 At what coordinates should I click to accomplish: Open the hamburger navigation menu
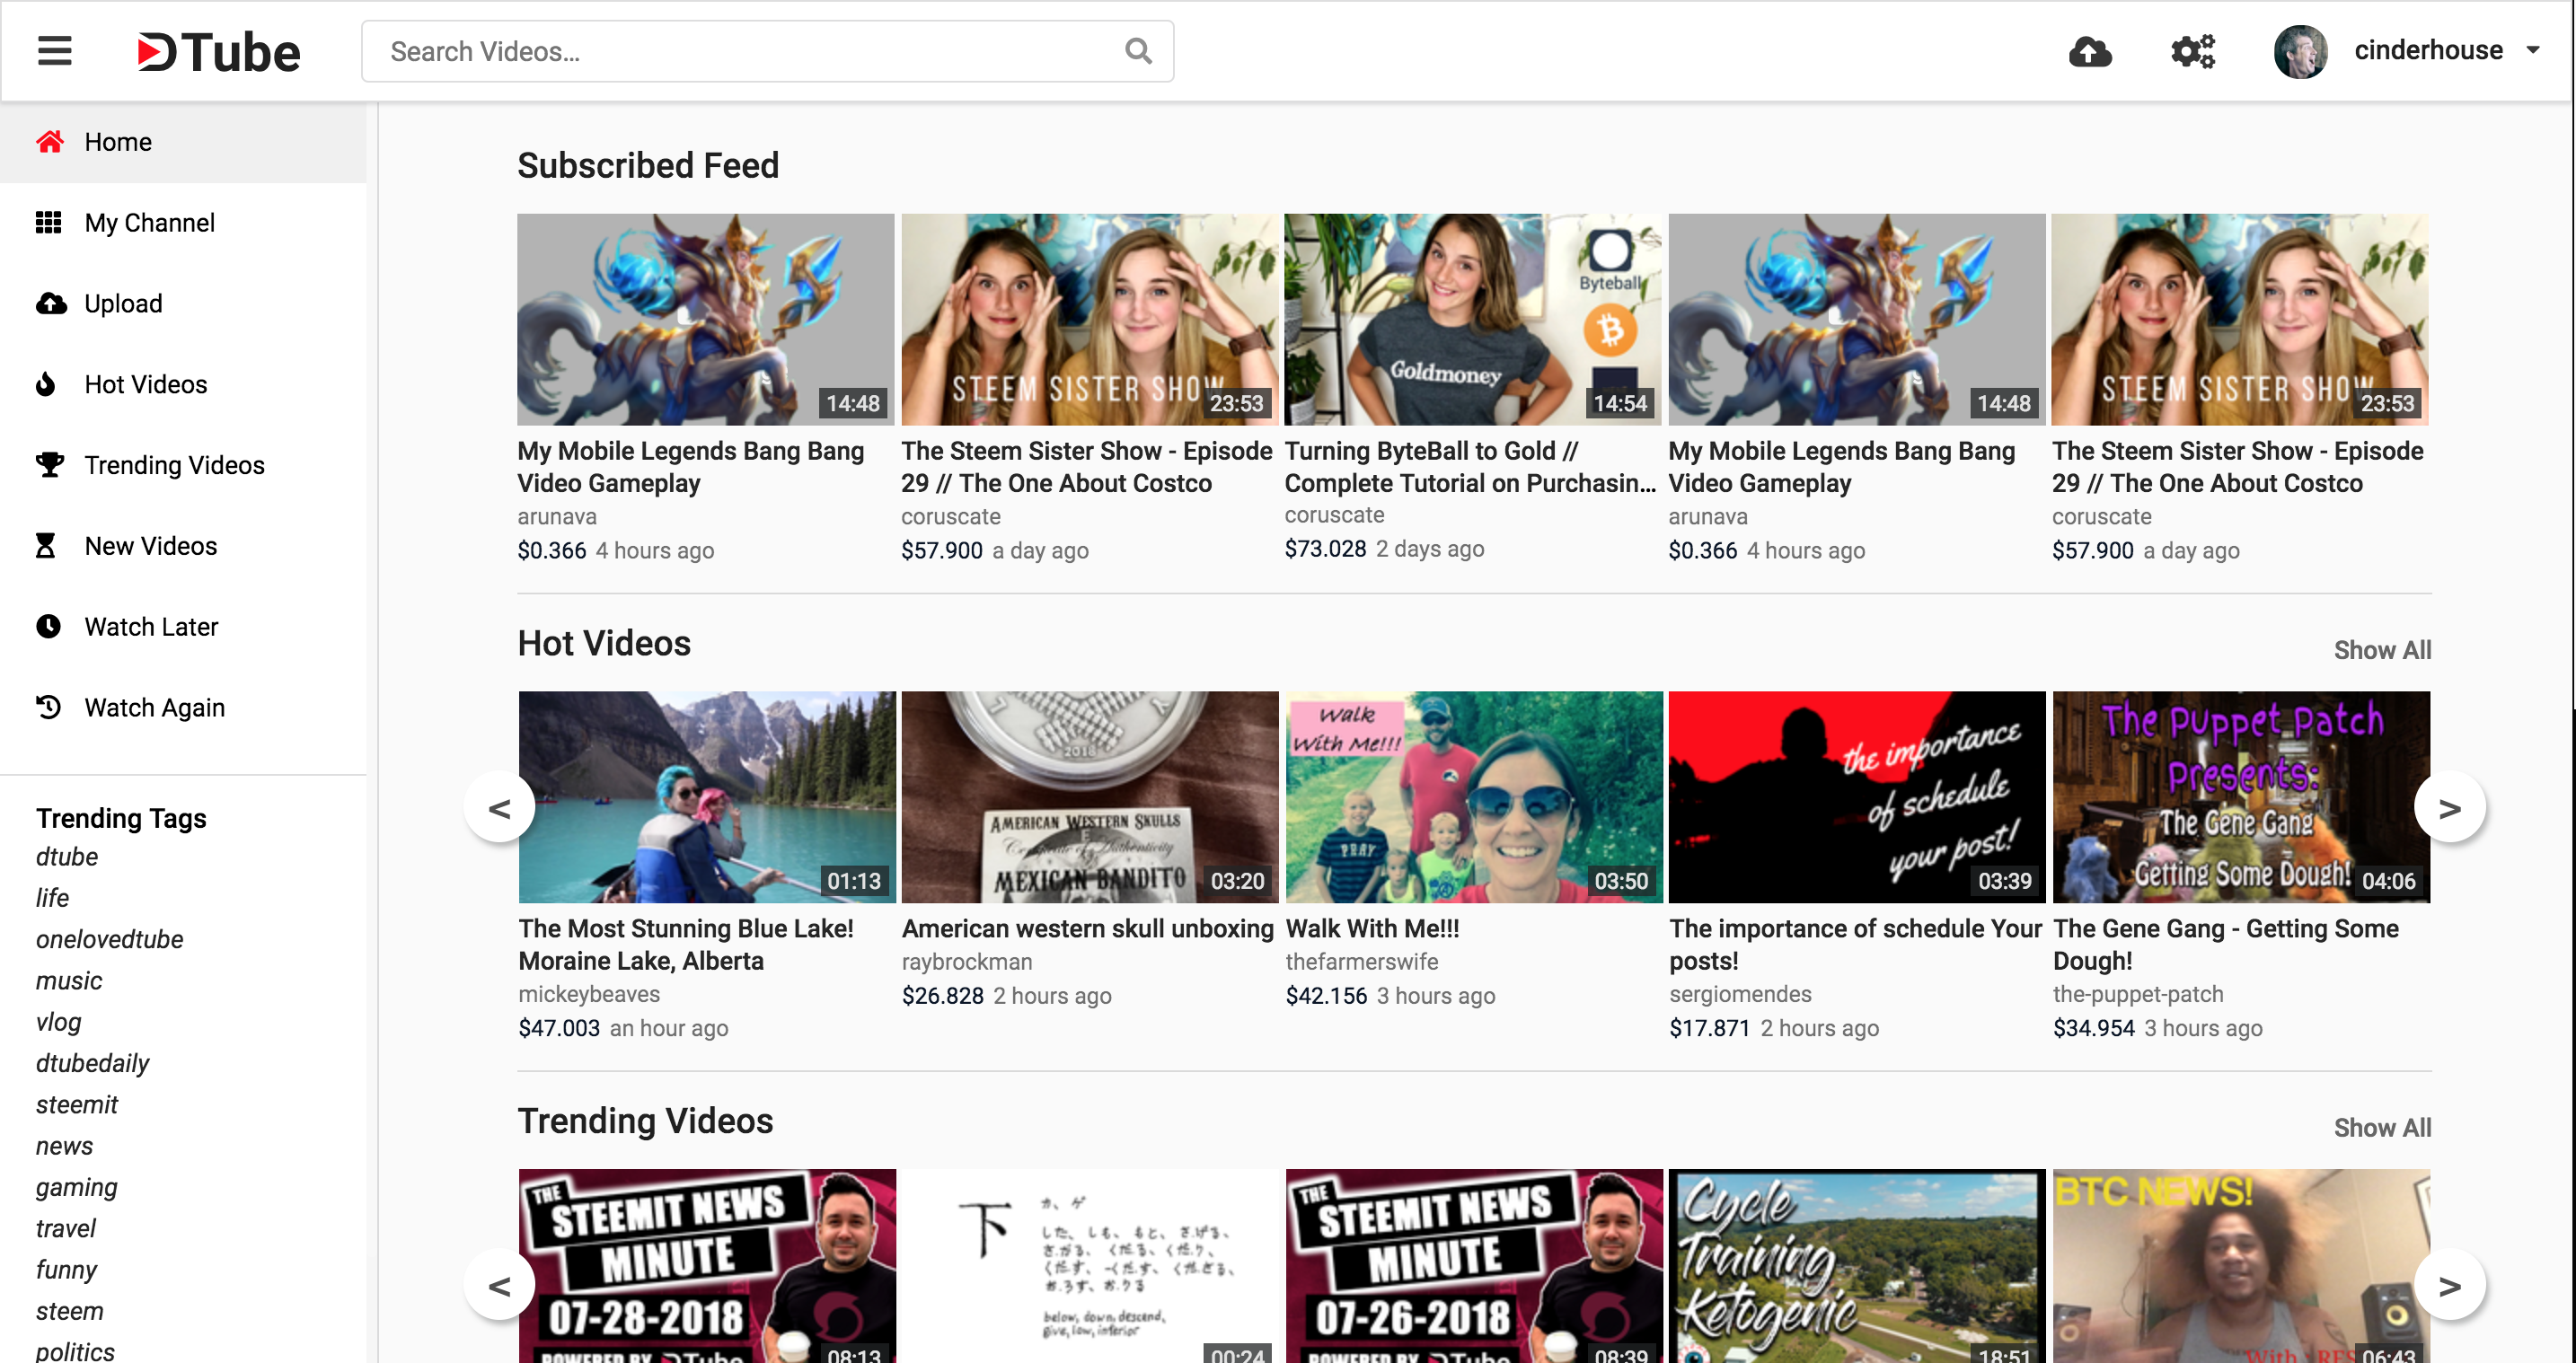click(x=54, y=51)
